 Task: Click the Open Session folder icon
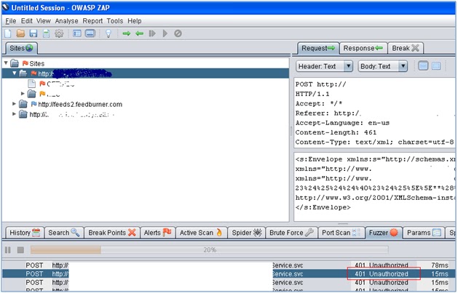tap(20, 33)
